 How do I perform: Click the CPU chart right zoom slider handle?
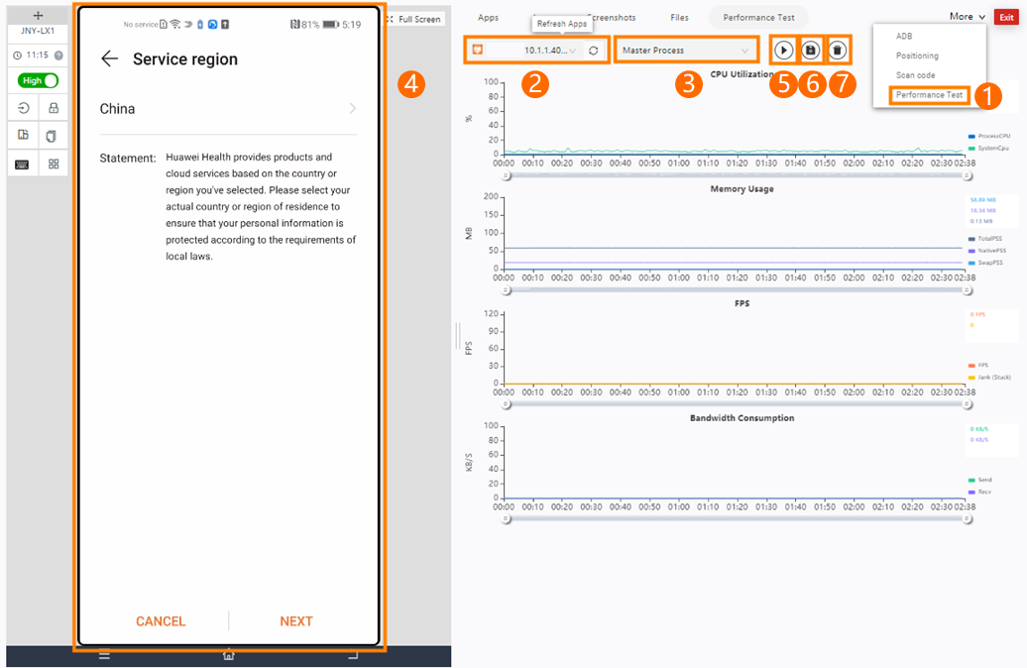coord(968,175)
